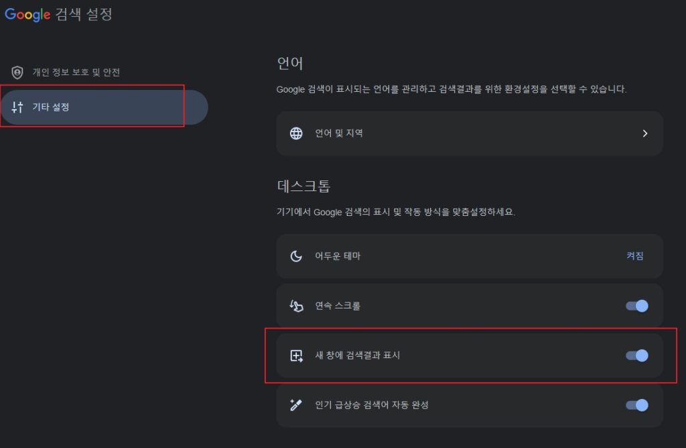Click the globe icon for 언어 및 지역
The height and width of the screenshot is (448, 686).
point(296,133)
